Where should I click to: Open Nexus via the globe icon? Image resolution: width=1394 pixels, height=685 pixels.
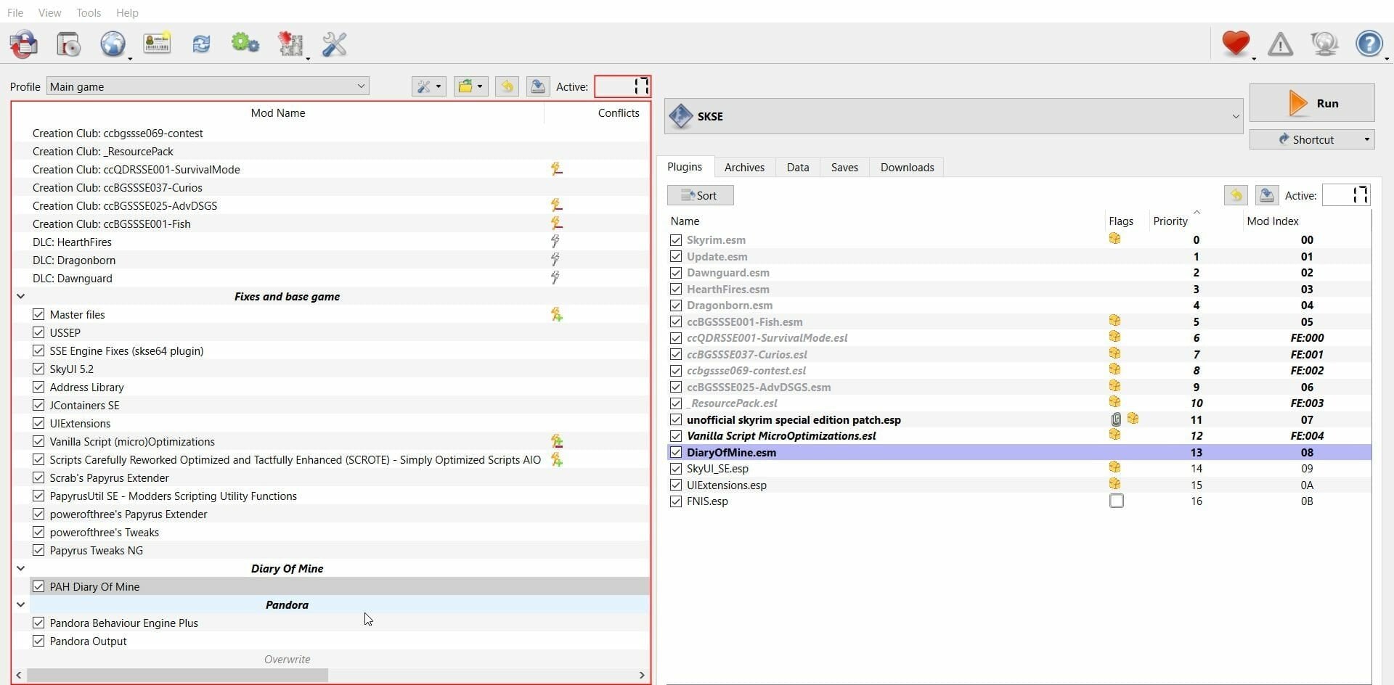click(x=113, y=44)
